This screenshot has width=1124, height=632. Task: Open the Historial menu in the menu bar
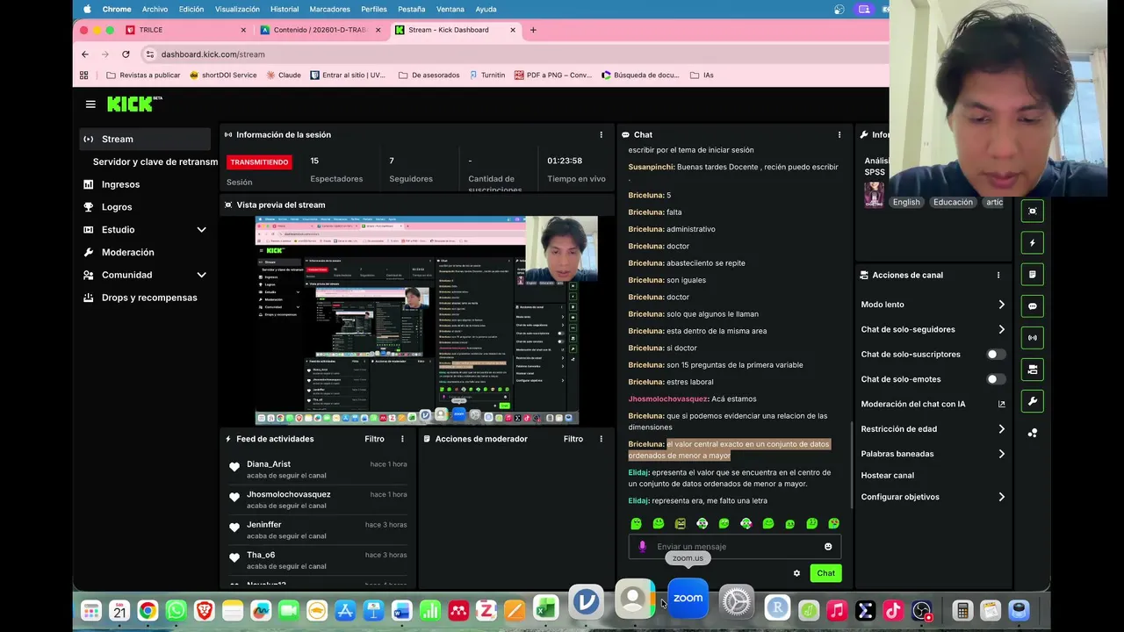[285, 9]
